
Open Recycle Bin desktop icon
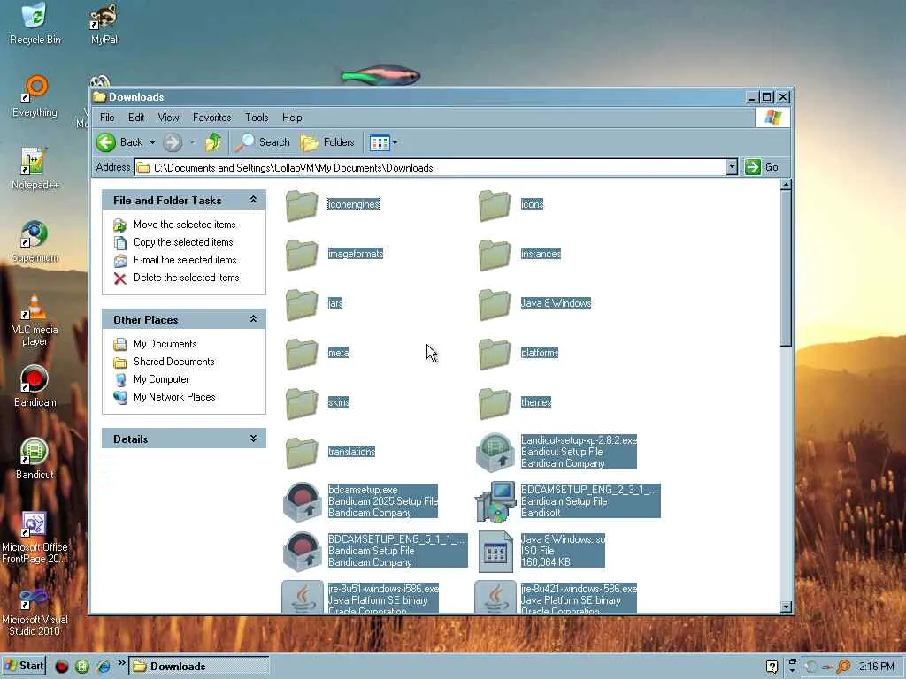click(x=35, y=24)
